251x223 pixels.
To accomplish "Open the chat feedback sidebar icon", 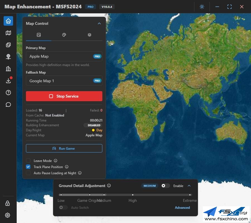I will 8,105.
